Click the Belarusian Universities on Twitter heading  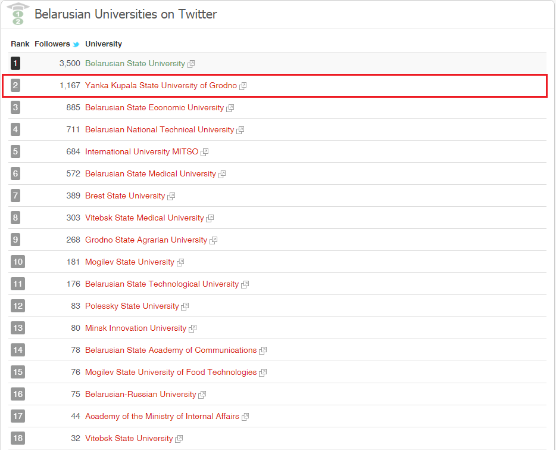tap(126, 14)
